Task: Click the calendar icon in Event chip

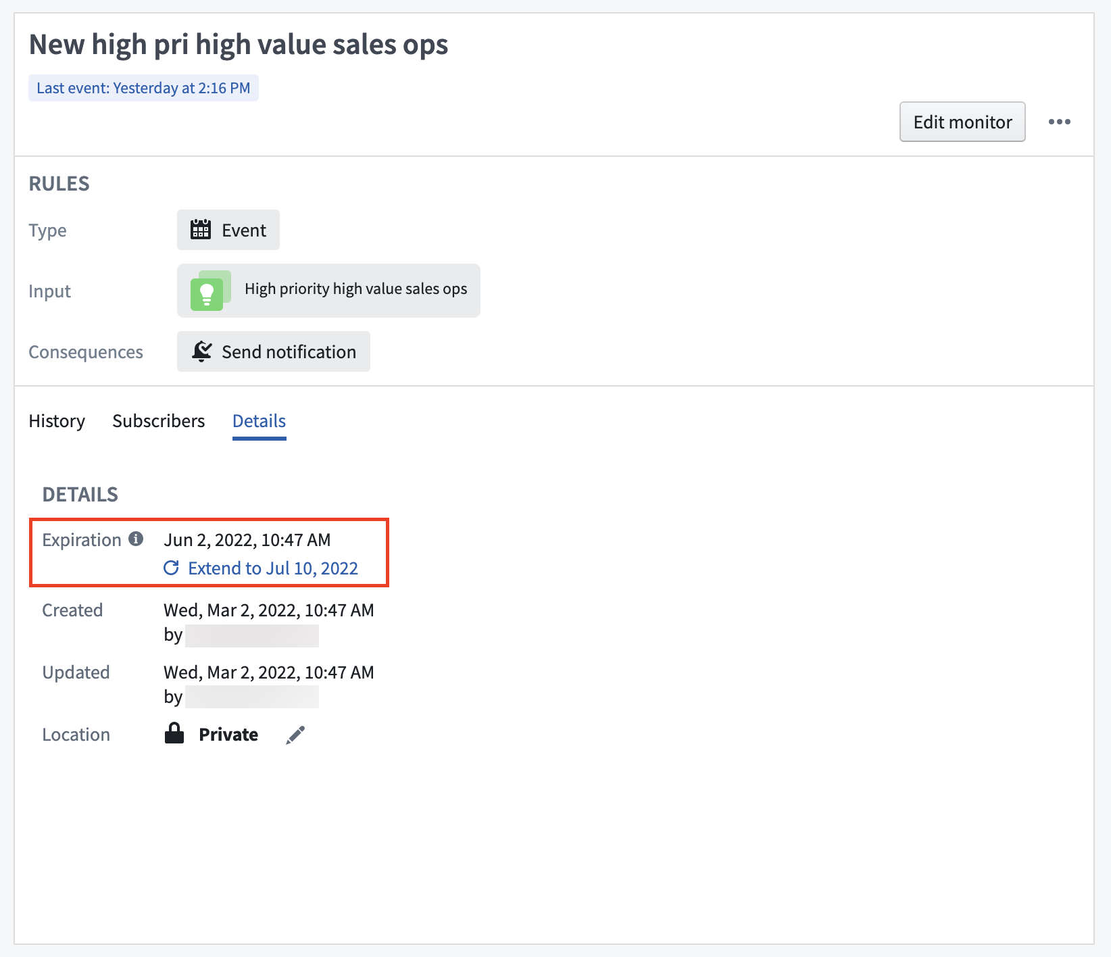Action: pyautogui.click(x=201, y=229)
